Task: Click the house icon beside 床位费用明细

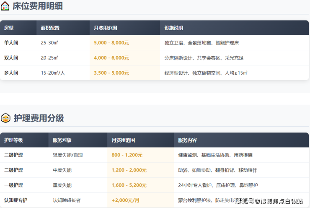Action: coord(5,6)
